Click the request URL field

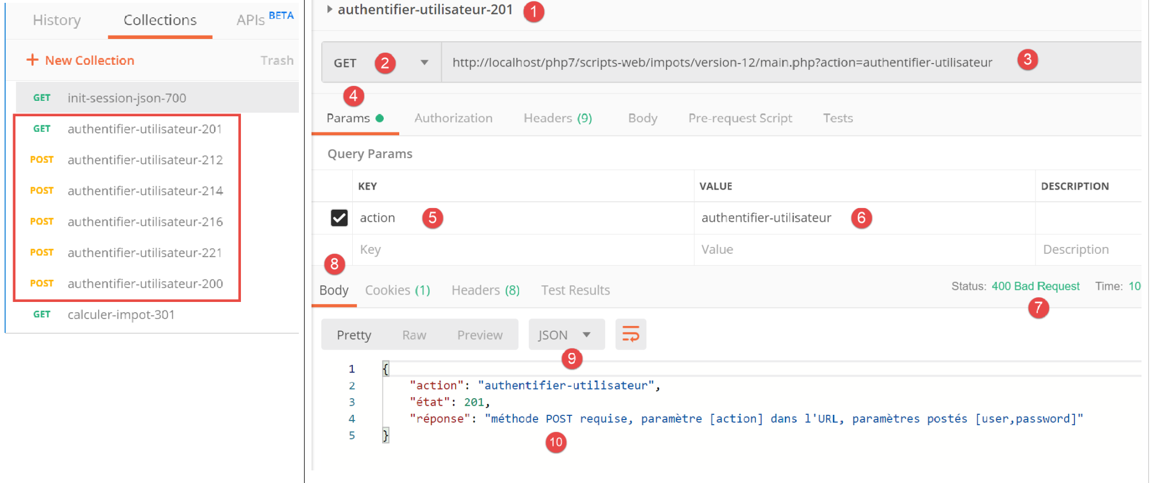[x=722, y=62]
